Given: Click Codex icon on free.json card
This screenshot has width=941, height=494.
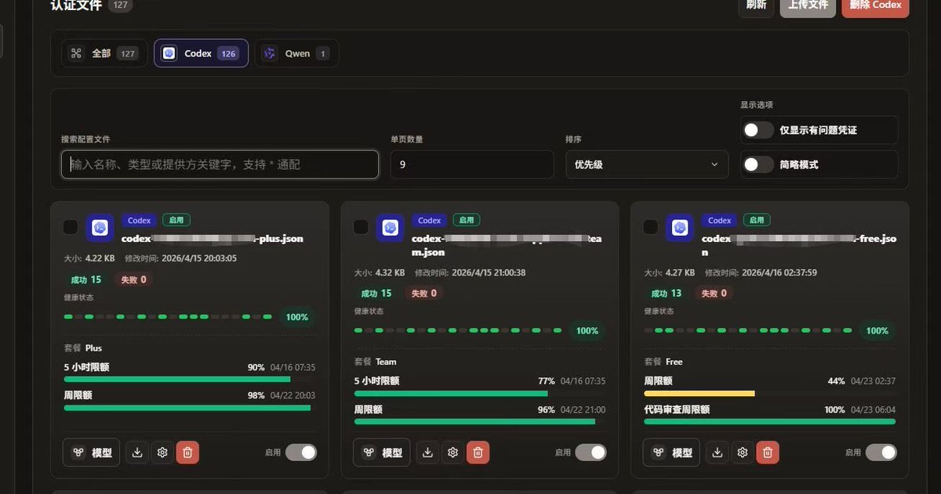Looking at the screenshot, I should 680,228.
